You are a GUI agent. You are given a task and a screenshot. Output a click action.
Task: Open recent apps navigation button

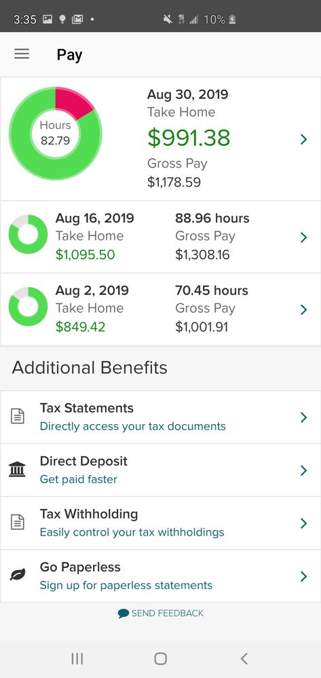77,658
